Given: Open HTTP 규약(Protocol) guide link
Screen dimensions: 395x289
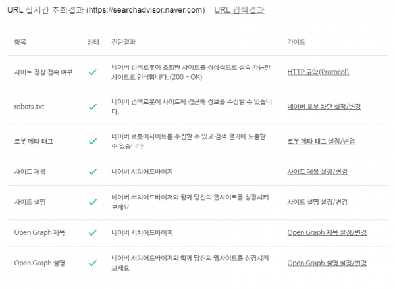Looking at the screenshot, I should [x=318, y=72].
